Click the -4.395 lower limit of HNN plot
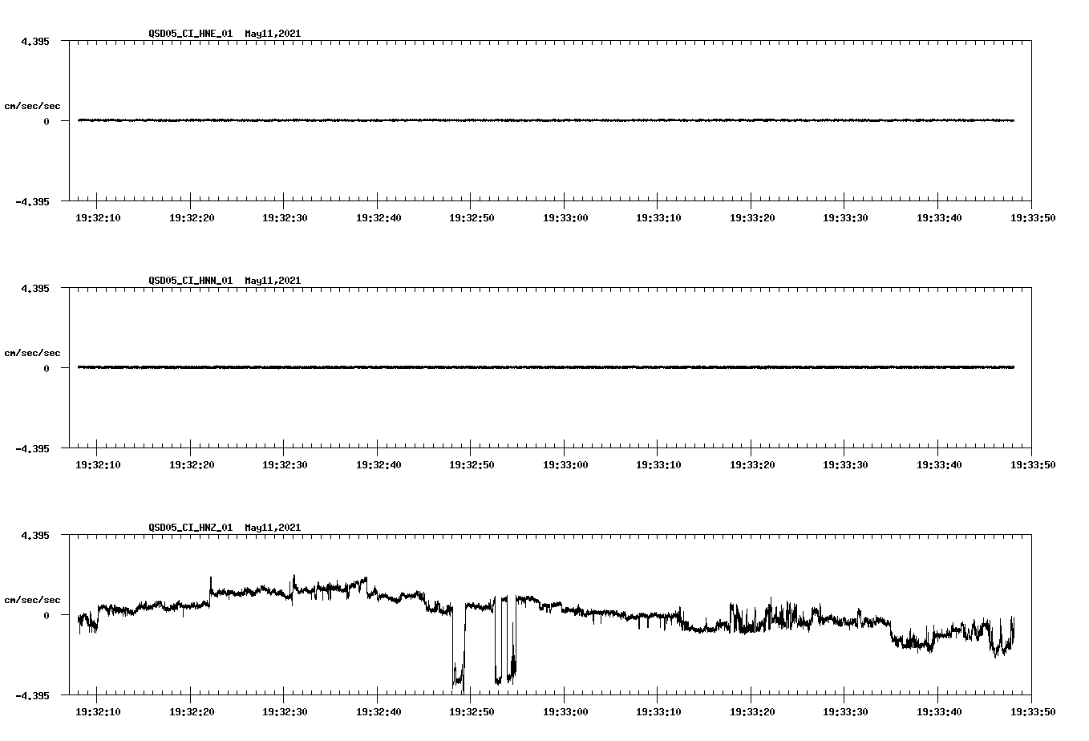The width and height of the screenshot is (1089, 741). [x=32, y=448]
